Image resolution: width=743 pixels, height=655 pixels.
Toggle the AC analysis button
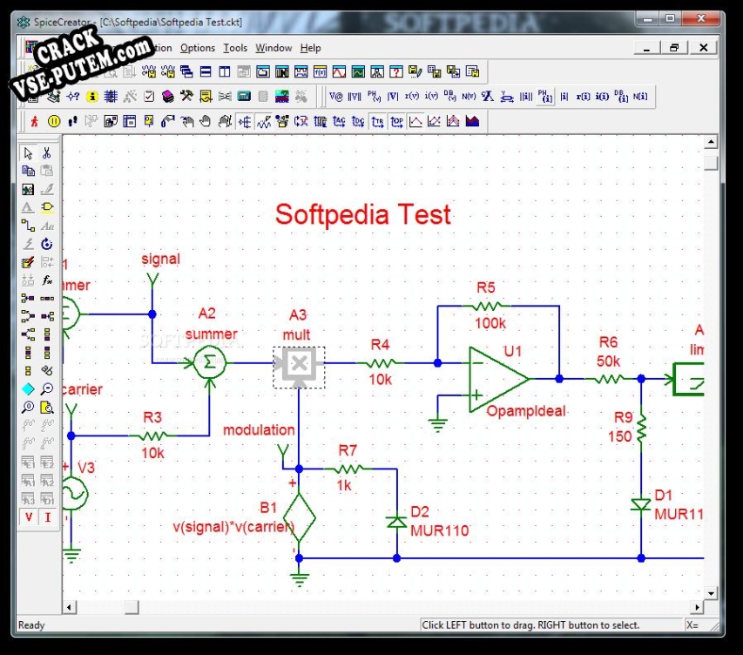click(339, 121)
